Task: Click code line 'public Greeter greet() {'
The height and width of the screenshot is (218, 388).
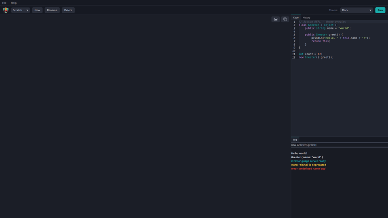Action: [324, 35]
